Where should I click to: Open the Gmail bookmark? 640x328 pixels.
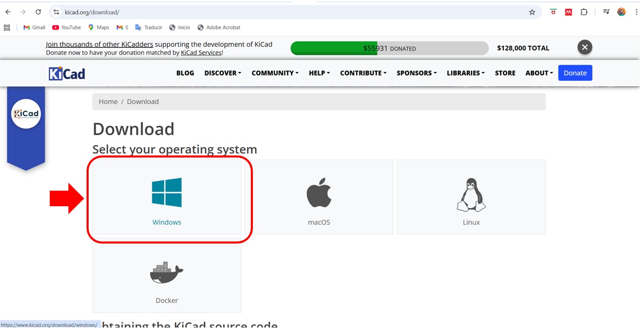pos(34,27)
